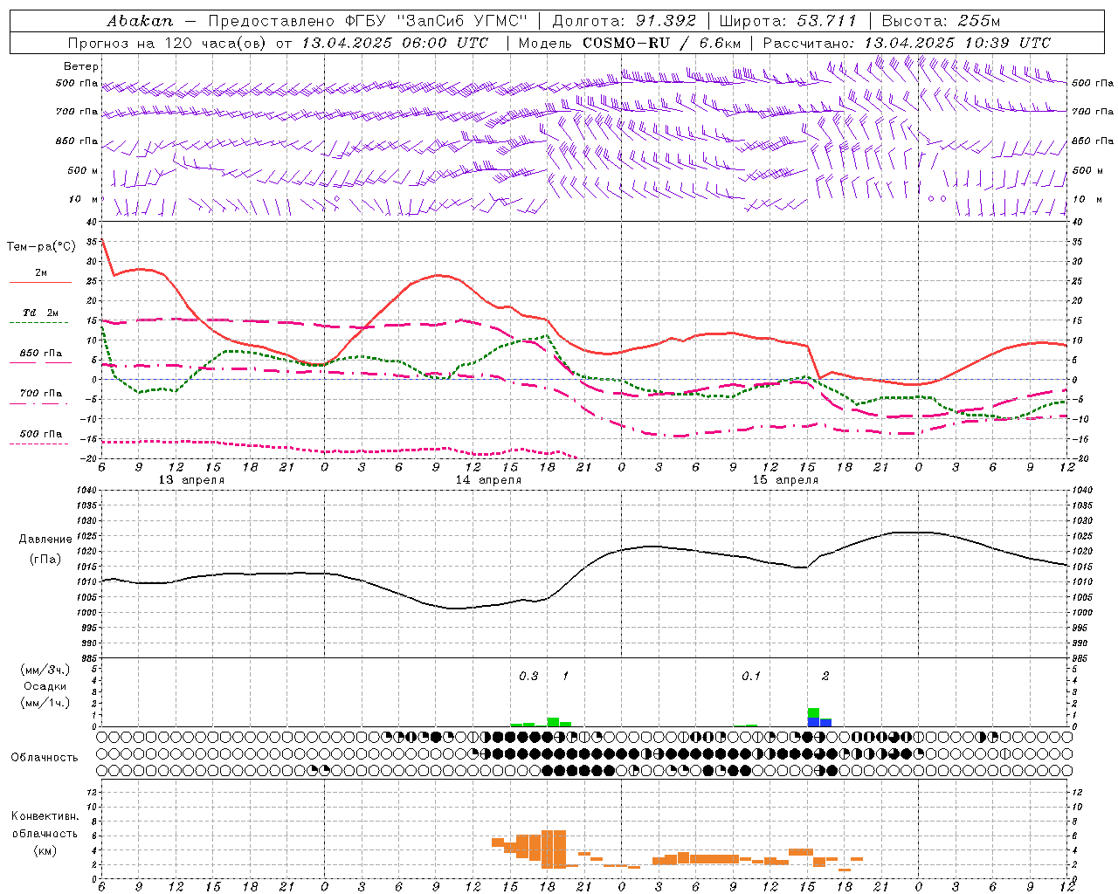
Task: Click the precipitation total '2' on 15 April
Action: [x=825, y=676]
